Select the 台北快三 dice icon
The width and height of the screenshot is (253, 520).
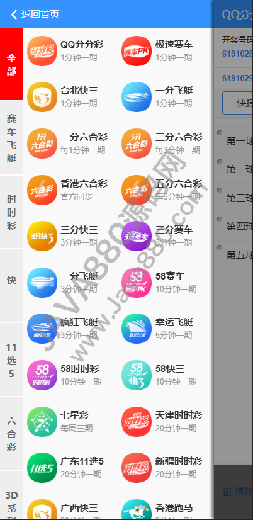(42, 97)
